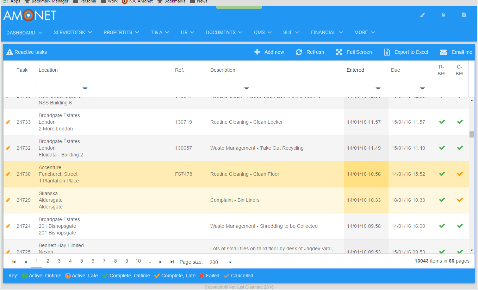Click the Reactive tasks warning triangle icon
Image resolution: width=478 pixels, height=290 pixels.
click(10, 52)
